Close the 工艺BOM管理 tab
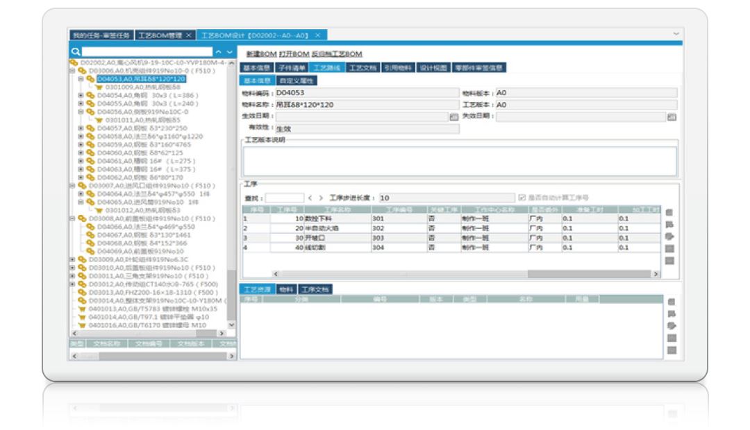This screenshot has height=430, width=750. [x=189, y=35]
